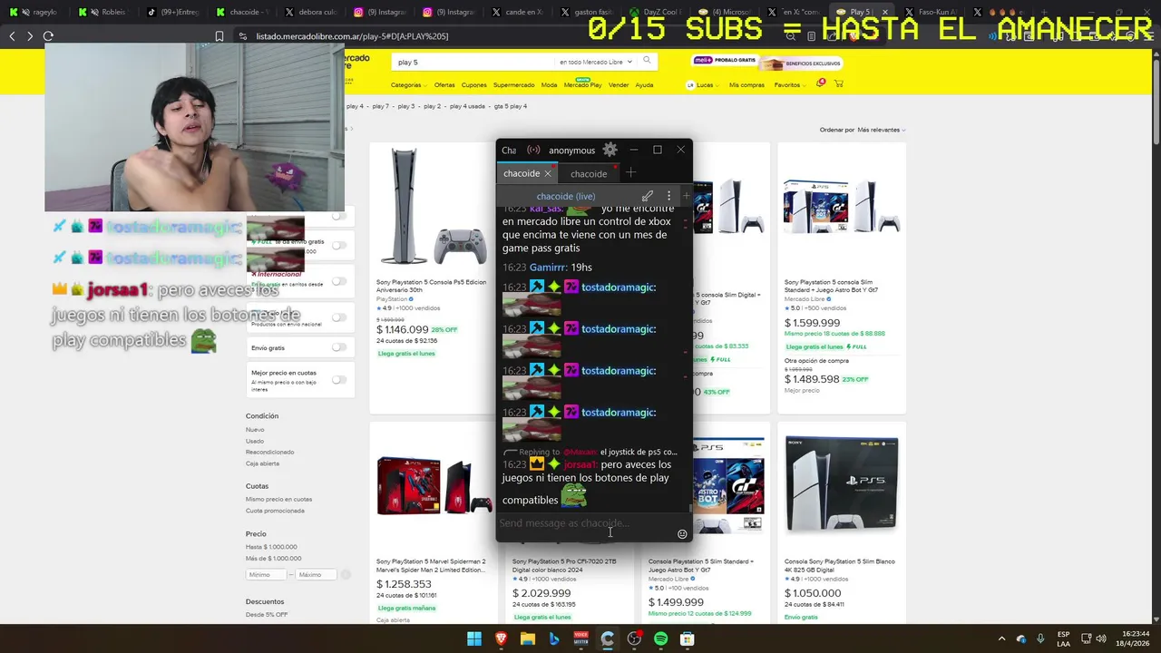Click the chat message input field

click(x=585, y=523)
